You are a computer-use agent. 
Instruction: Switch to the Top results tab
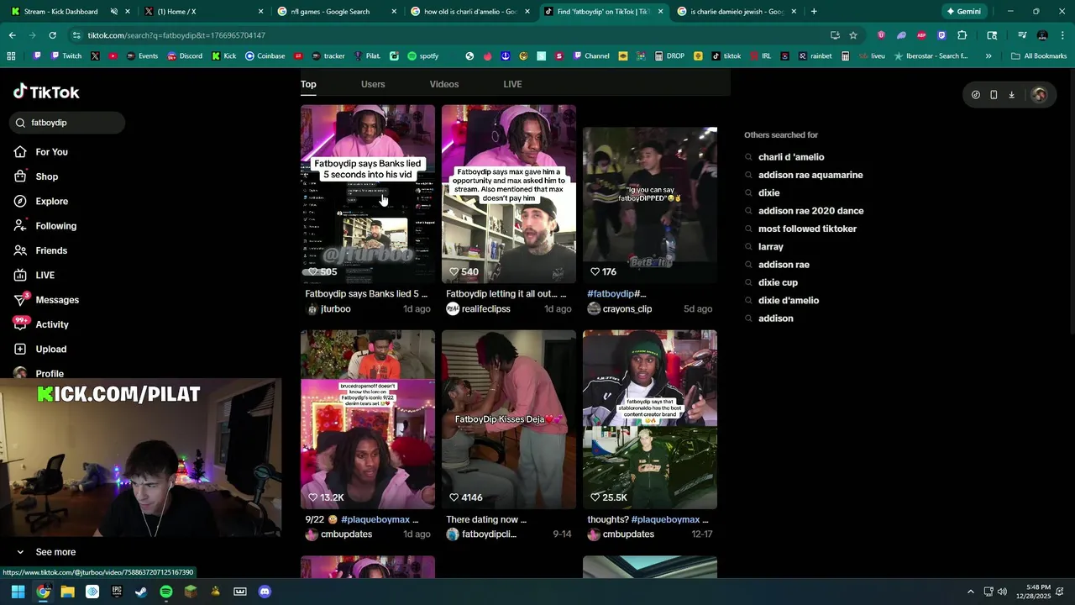click(x=308, y=84)
